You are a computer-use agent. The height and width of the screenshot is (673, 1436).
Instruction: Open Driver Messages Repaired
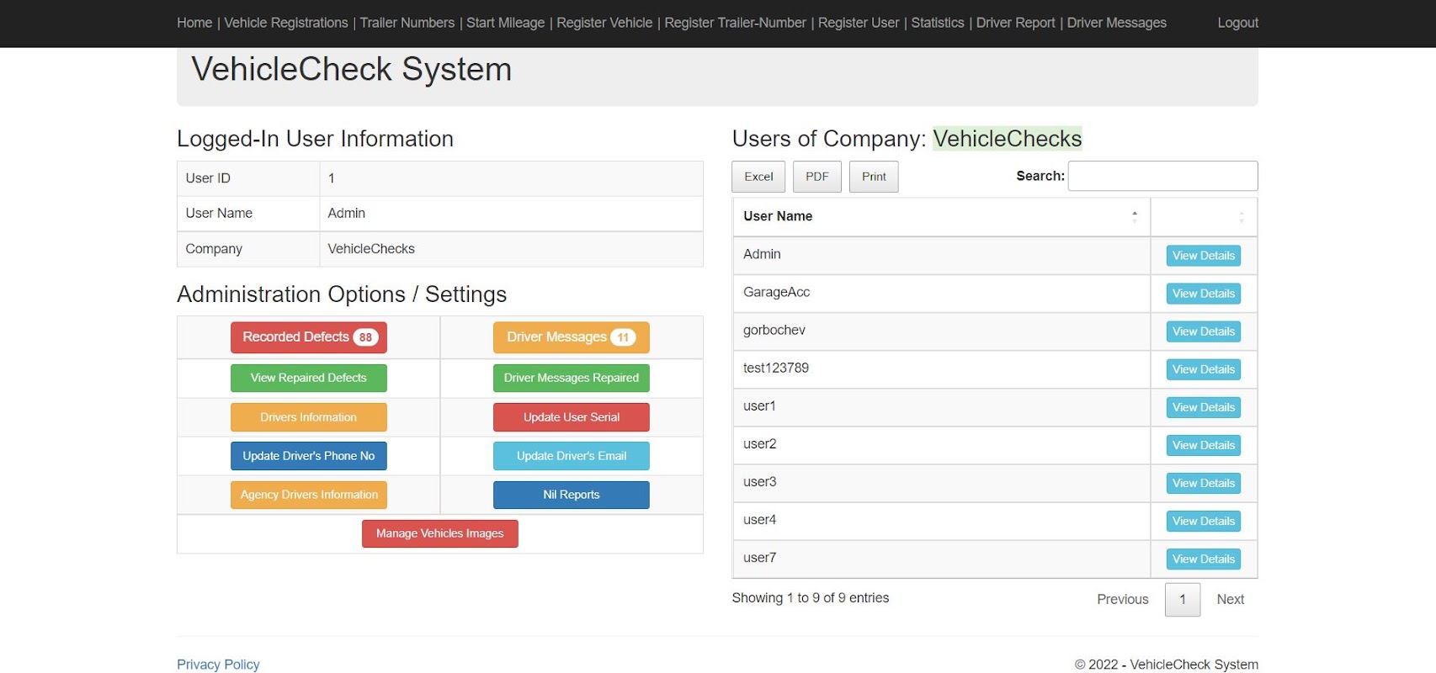tap(572, 379)
